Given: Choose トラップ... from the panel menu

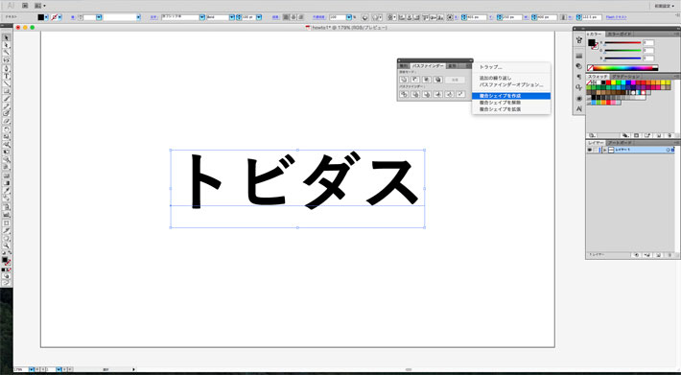Looking at the screenshot, I should pyautogui.click(x=491, y=67).
